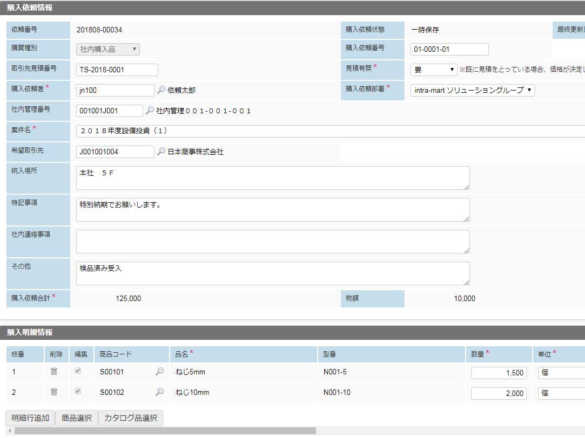585x438 pixels.
Task: Click the カタログ品選択 button
Action: [x=130, y=418]
